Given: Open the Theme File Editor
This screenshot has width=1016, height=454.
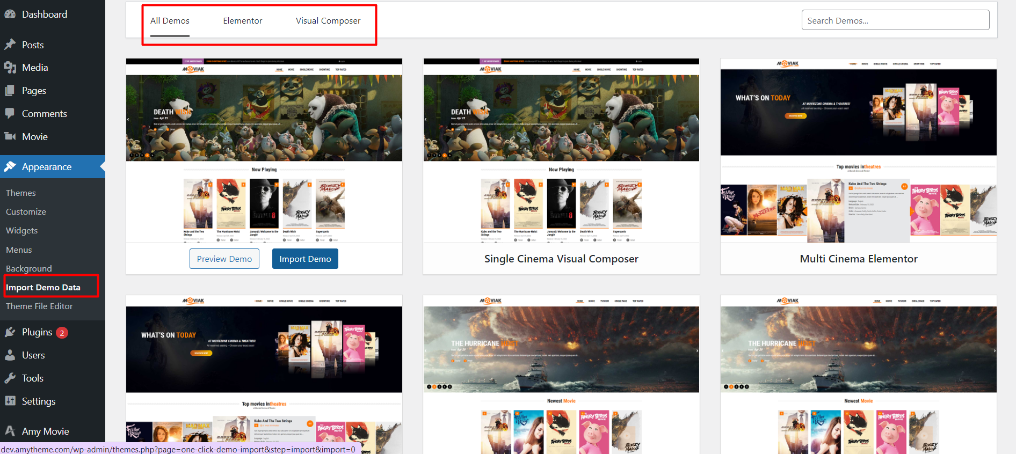Looking at the screenshot, I should (x=39, y=306).
